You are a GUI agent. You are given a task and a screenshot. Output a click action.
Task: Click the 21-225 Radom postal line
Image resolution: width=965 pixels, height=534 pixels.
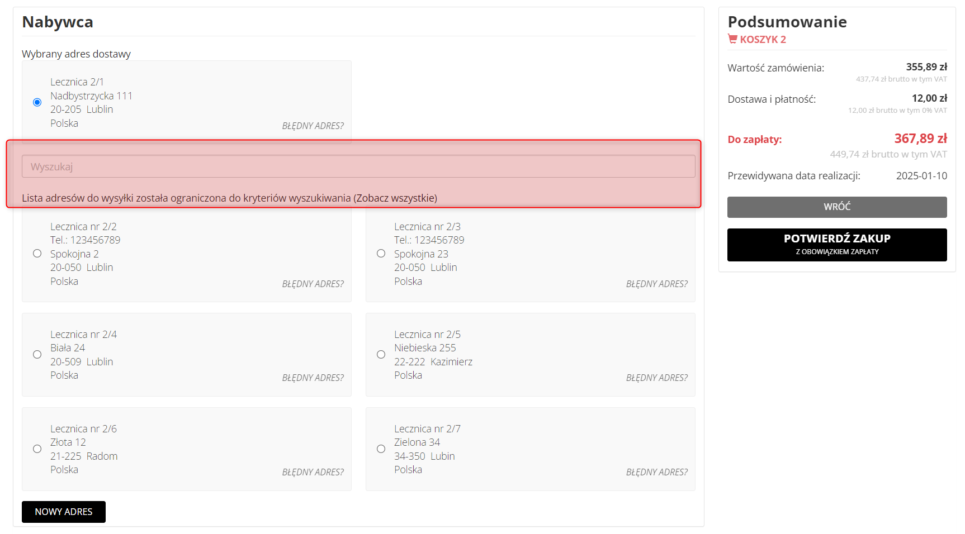tap(84, 456)
